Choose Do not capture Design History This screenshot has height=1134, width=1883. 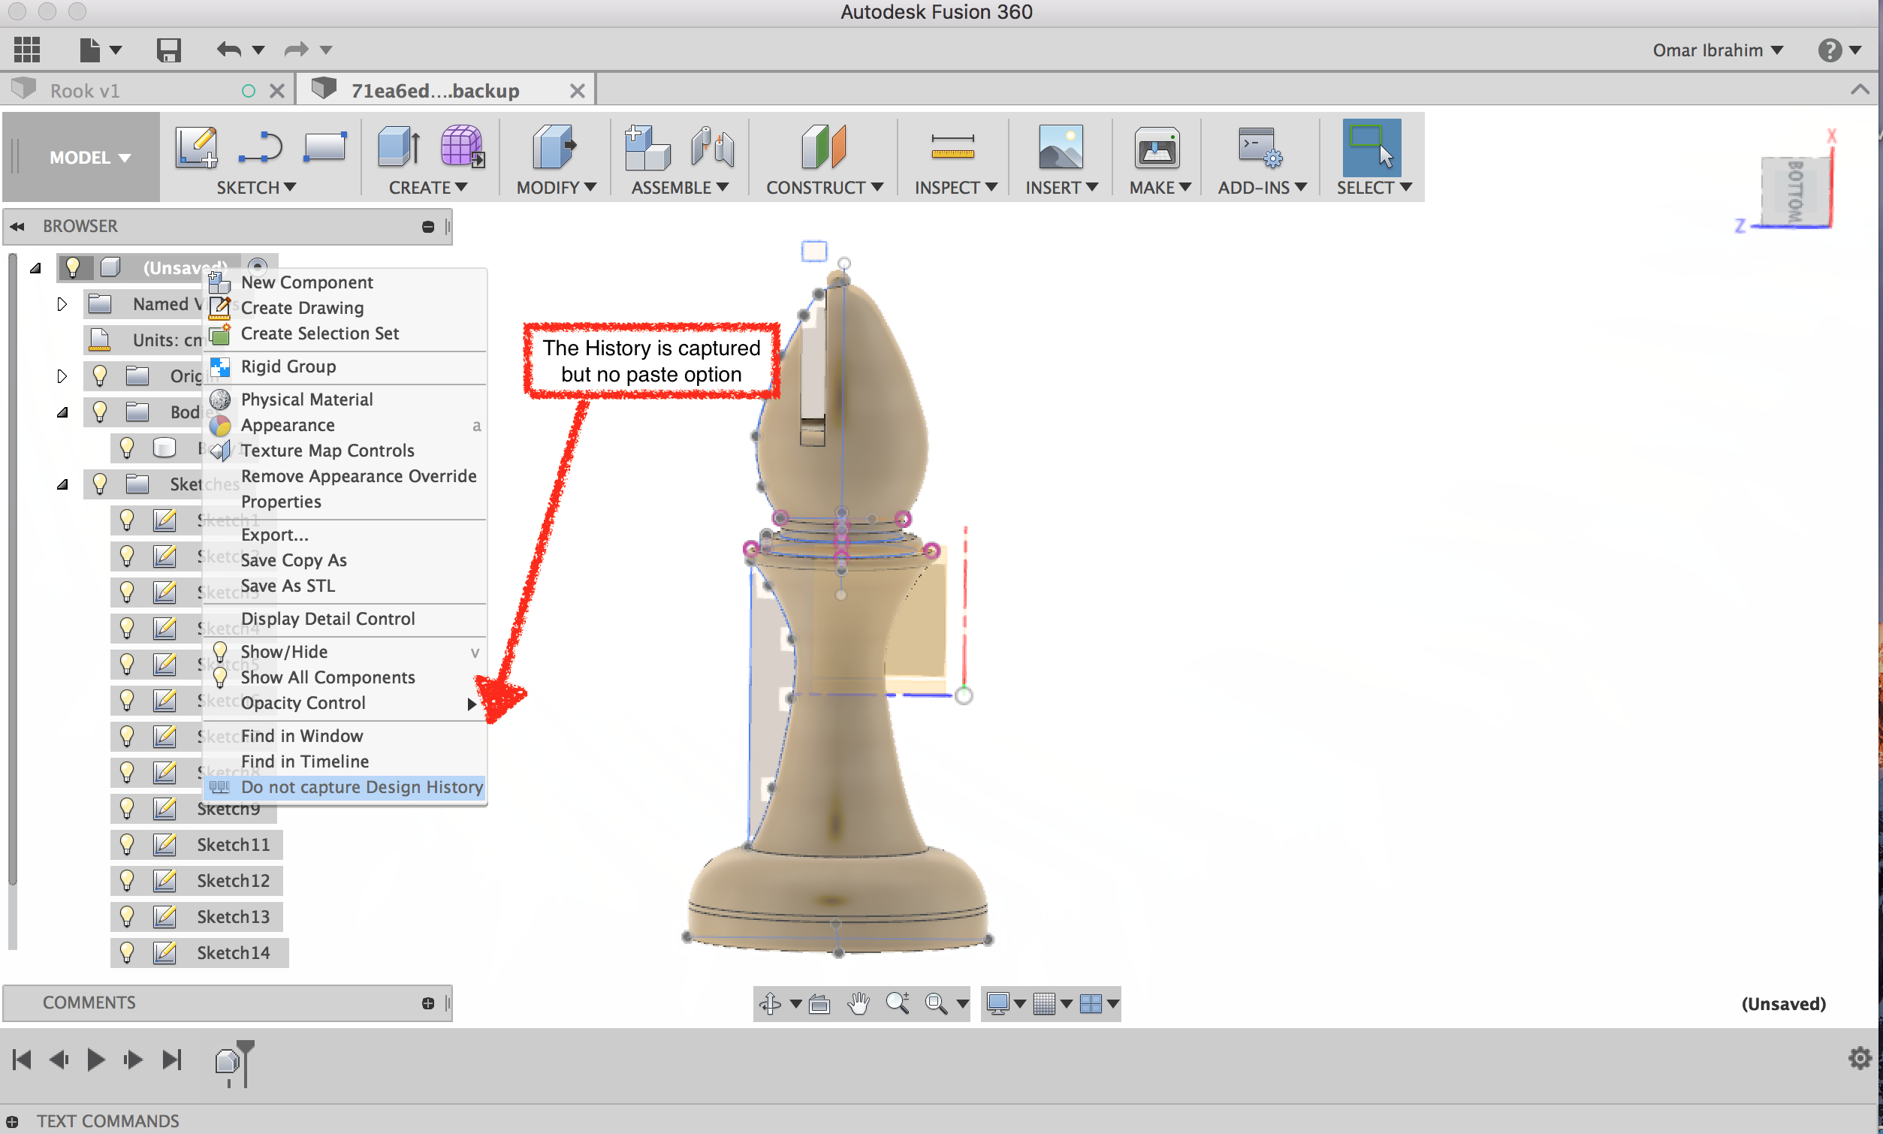tap(361, 787)
